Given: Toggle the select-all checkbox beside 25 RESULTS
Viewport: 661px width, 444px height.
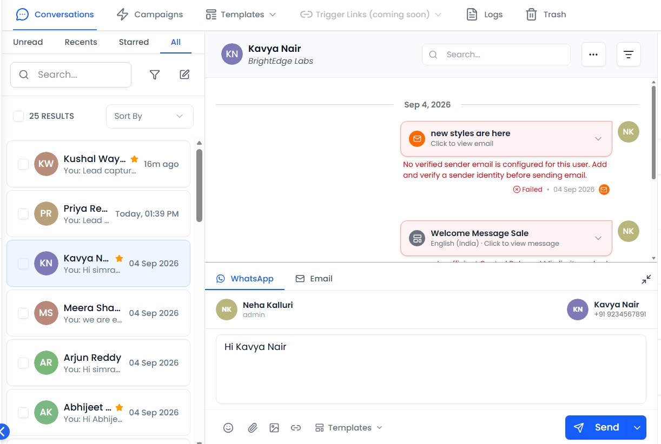Looking at the screenshot, I should pos(18,116).
